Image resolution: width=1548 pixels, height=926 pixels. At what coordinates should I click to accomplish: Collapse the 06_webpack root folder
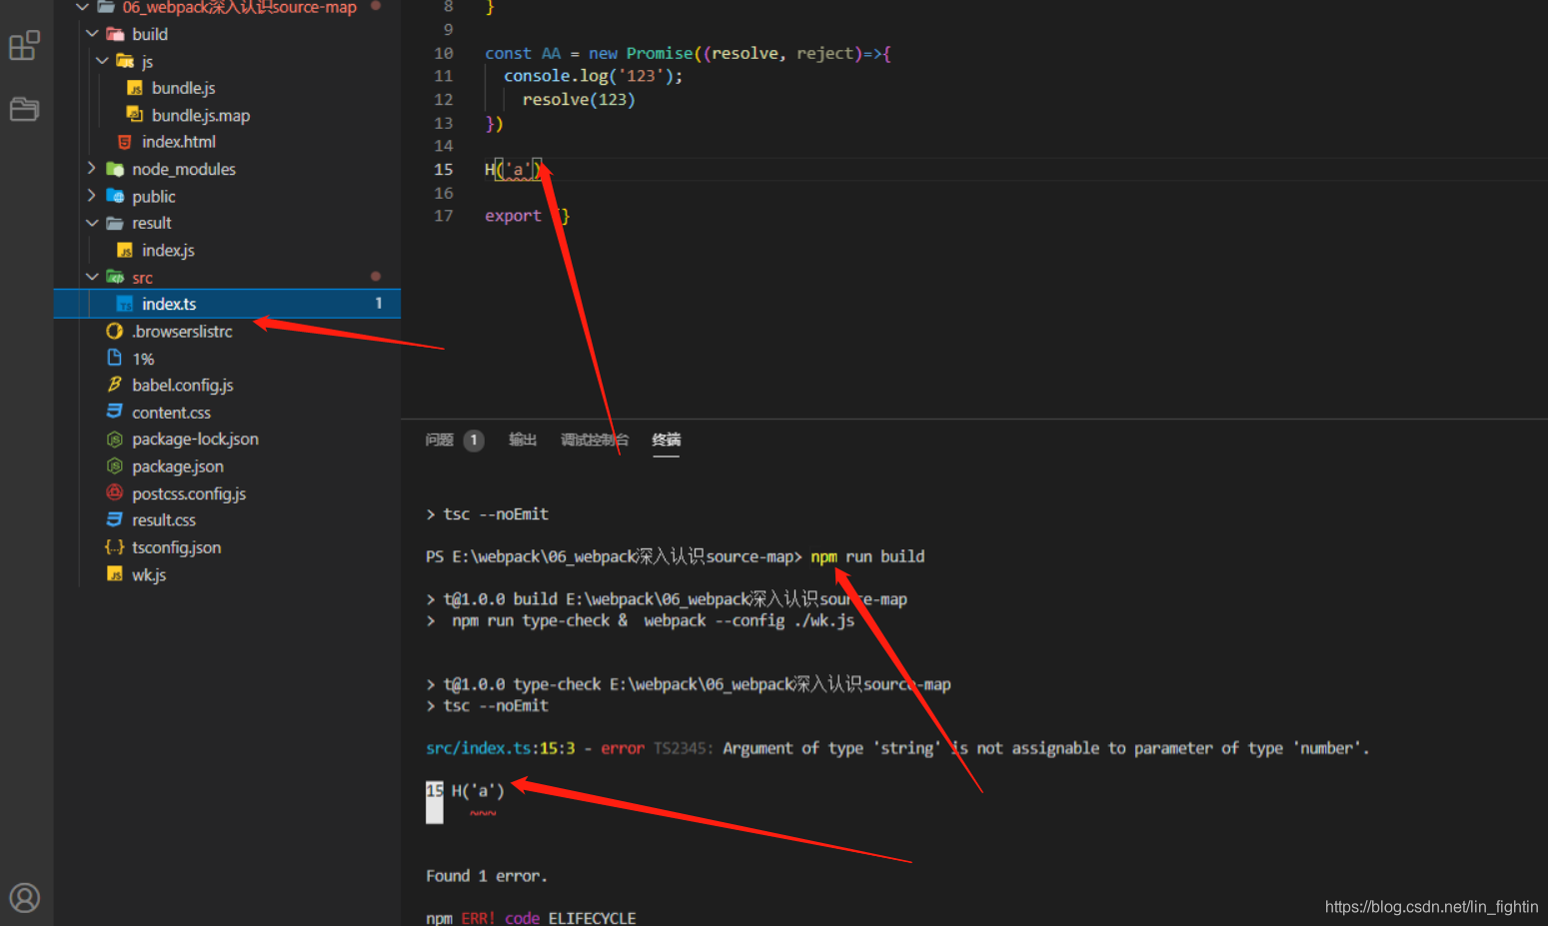(x=83, y=7)
